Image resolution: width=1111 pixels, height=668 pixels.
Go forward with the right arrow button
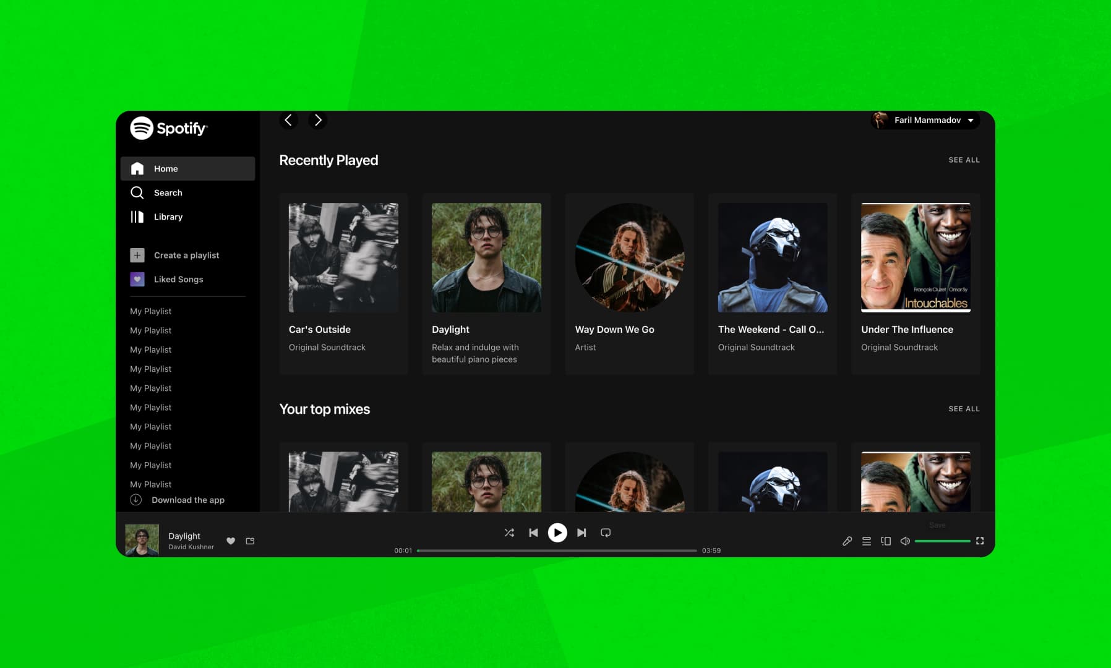click(318, 120)
